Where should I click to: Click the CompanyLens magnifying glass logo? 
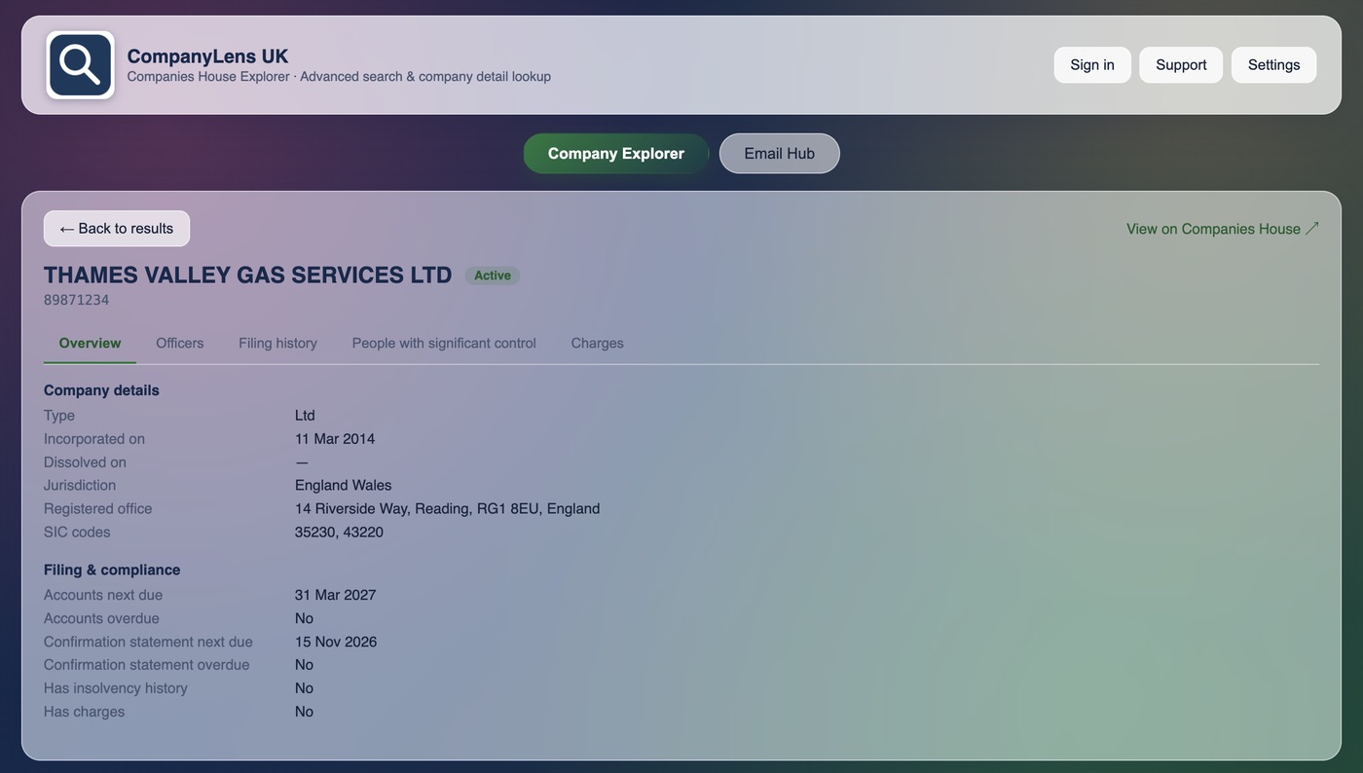(80, 64)
